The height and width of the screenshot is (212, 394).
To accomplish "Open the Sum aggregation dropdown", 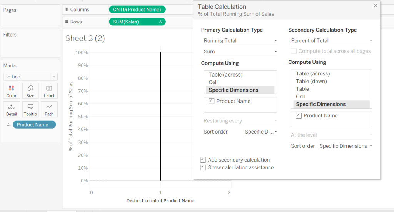I will click(x=240, y=52).
